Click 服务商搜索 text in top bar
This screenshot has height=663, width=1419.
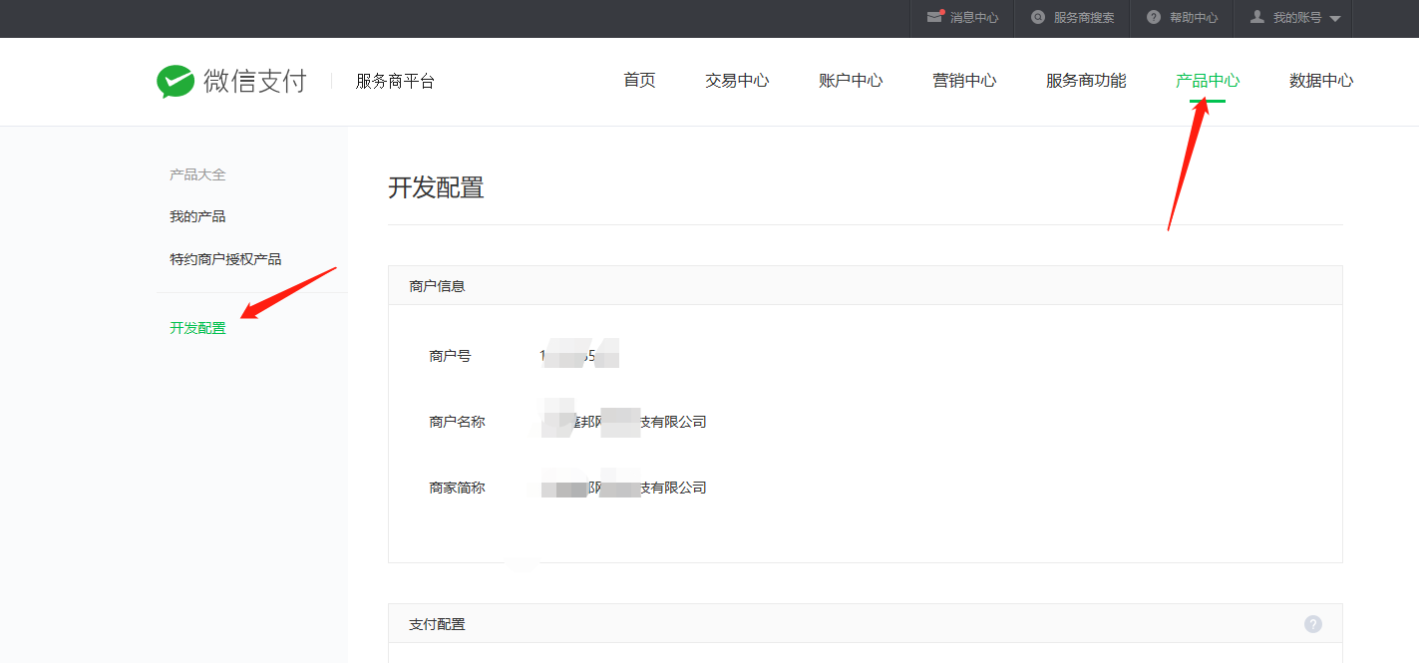[x=1084, y=18]
